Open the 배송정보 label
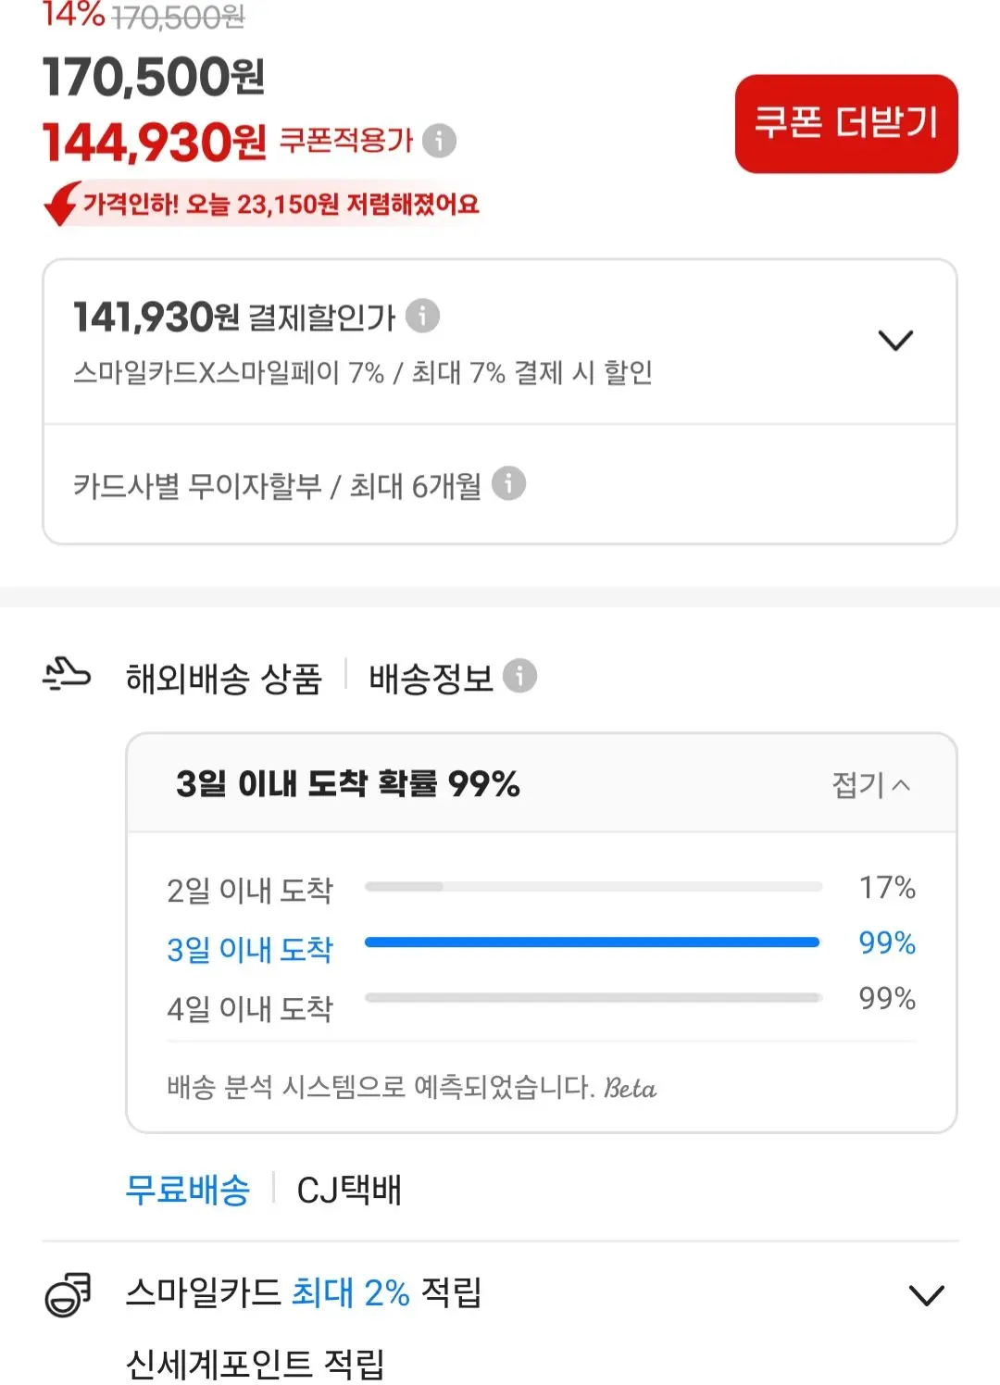The image size is (1000, 1385). point(431,678)
